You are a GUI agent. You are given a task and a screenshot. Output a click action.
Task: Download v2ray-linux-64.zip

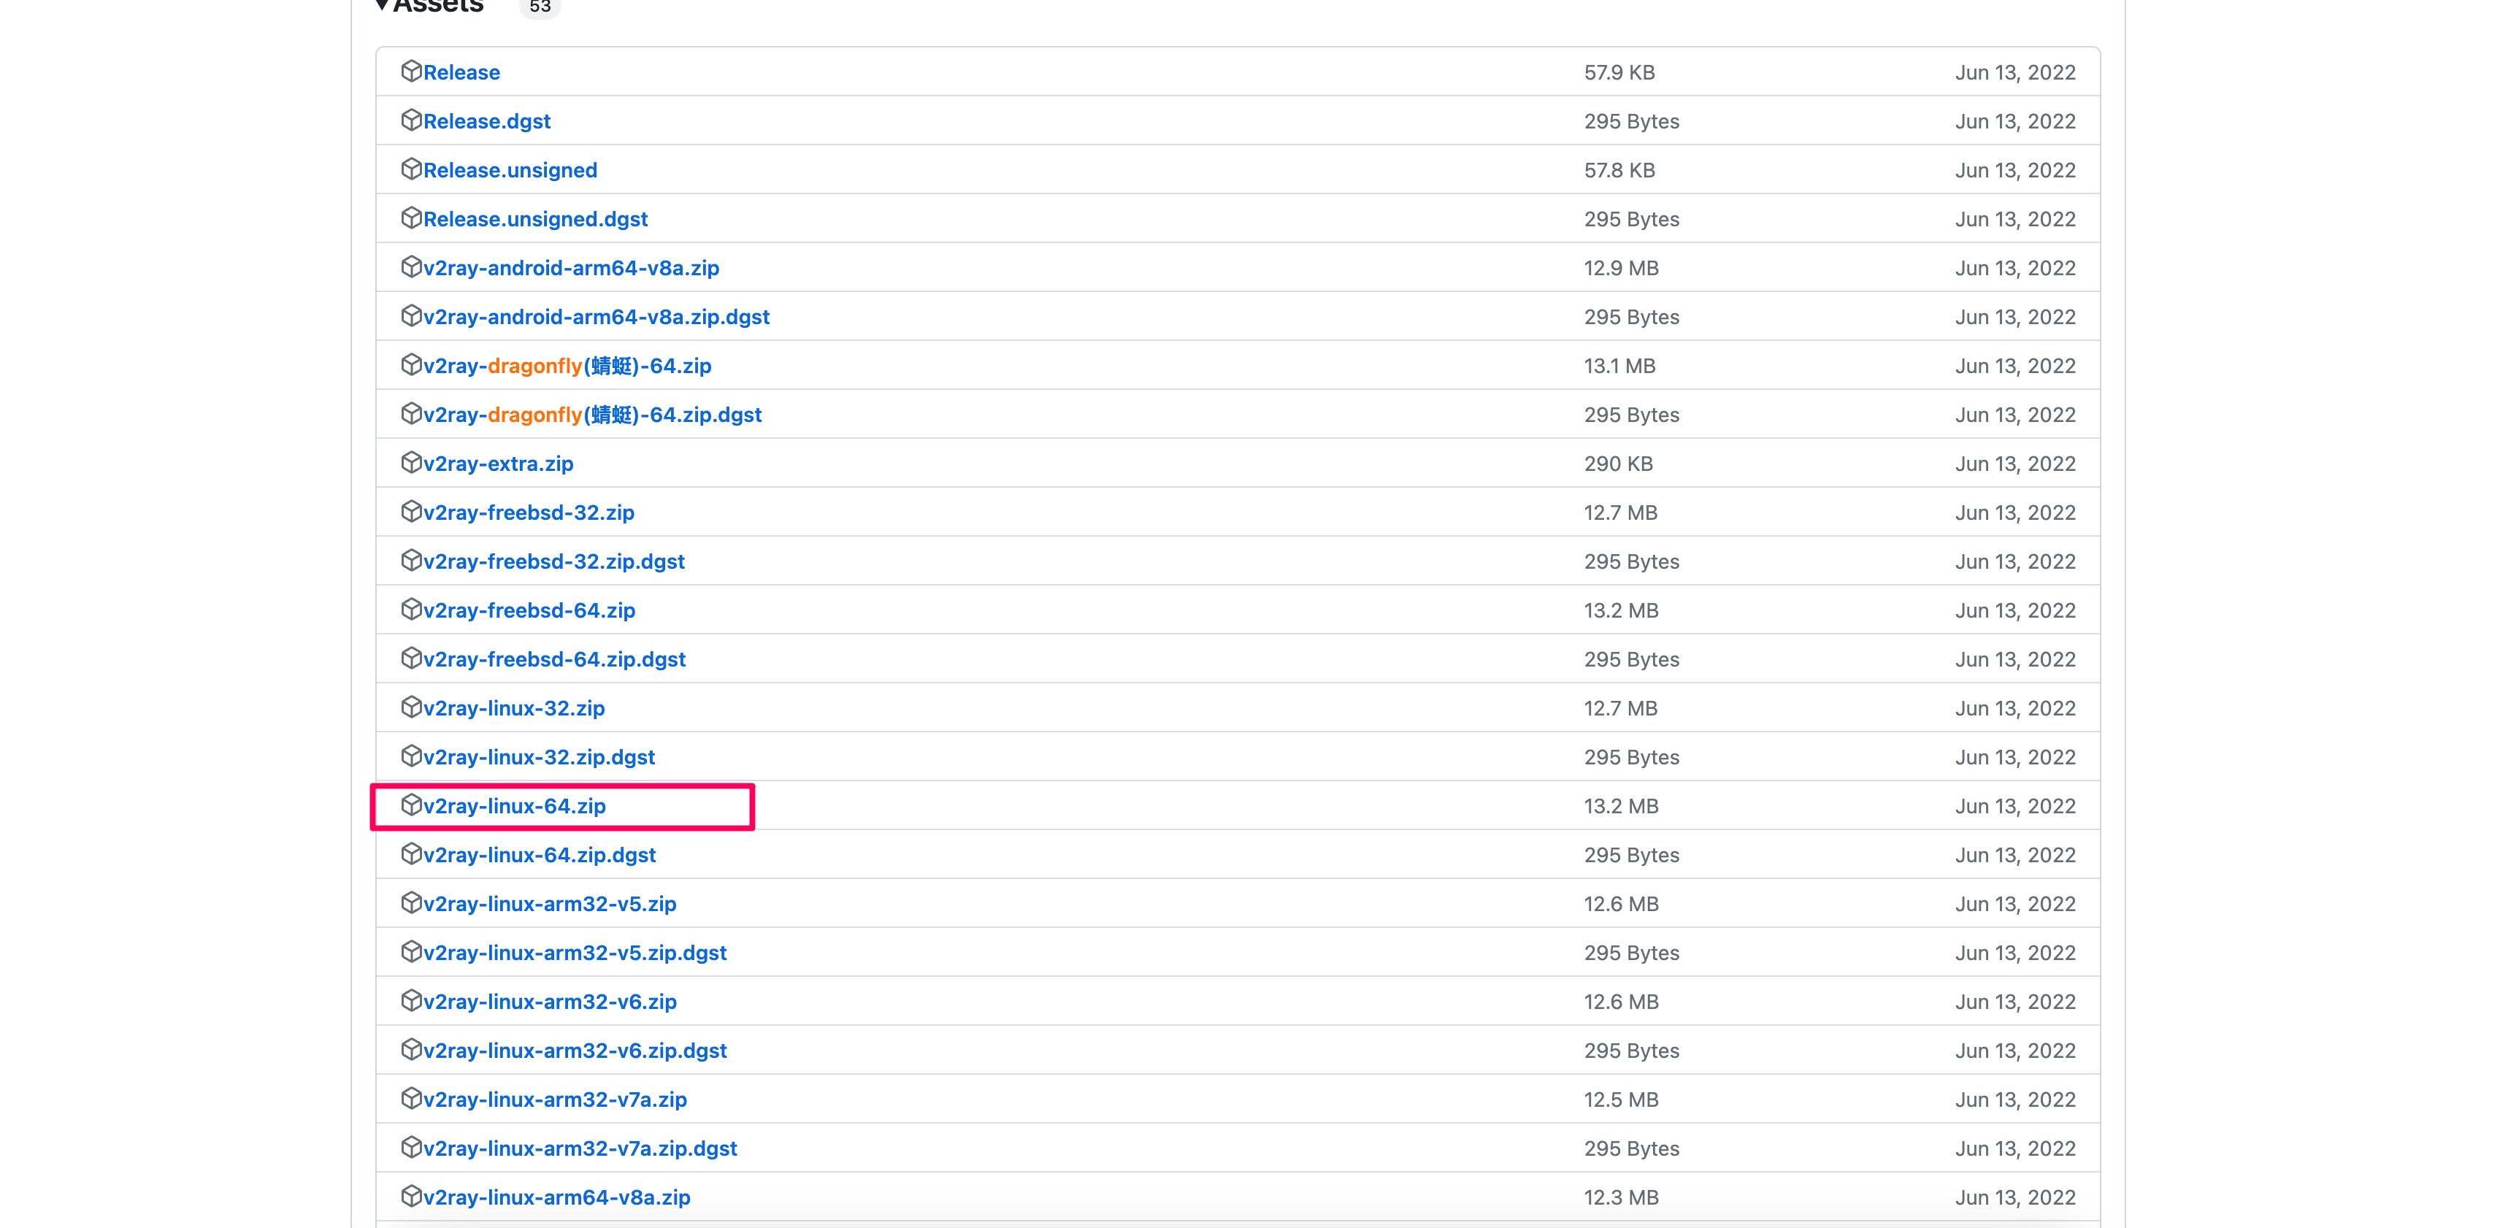(x=514, y=807)
